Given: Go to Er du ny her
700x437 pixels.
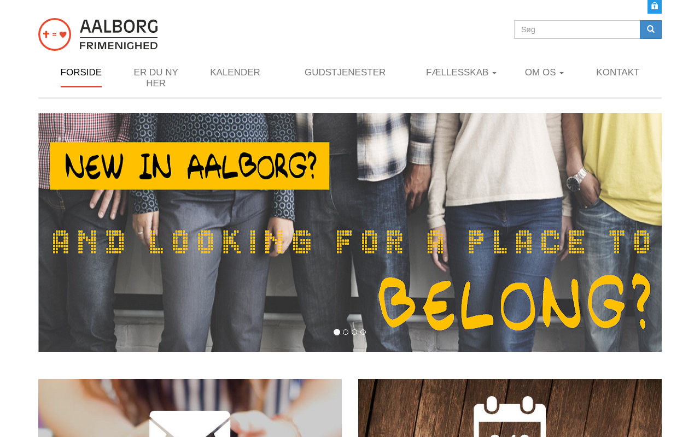Looking at the screenshot, I should [x=156, y=78].
